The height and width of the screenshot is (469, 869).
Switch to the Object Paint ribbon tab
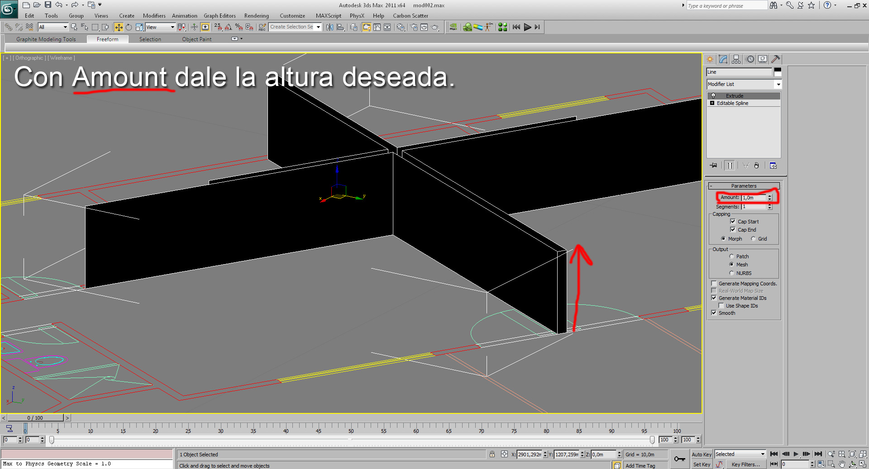point(197,39)
